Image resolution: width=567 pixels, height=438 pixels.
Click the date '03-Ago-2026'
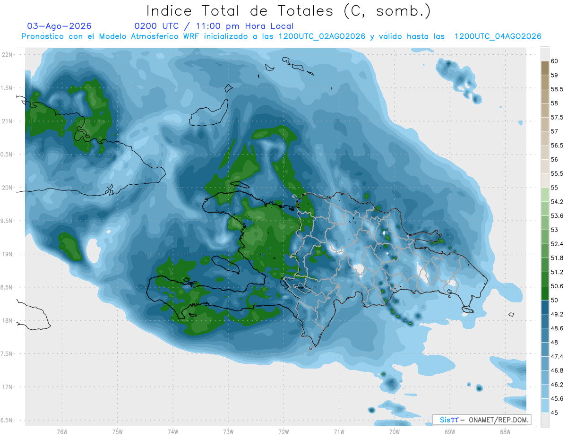[60, 26]
